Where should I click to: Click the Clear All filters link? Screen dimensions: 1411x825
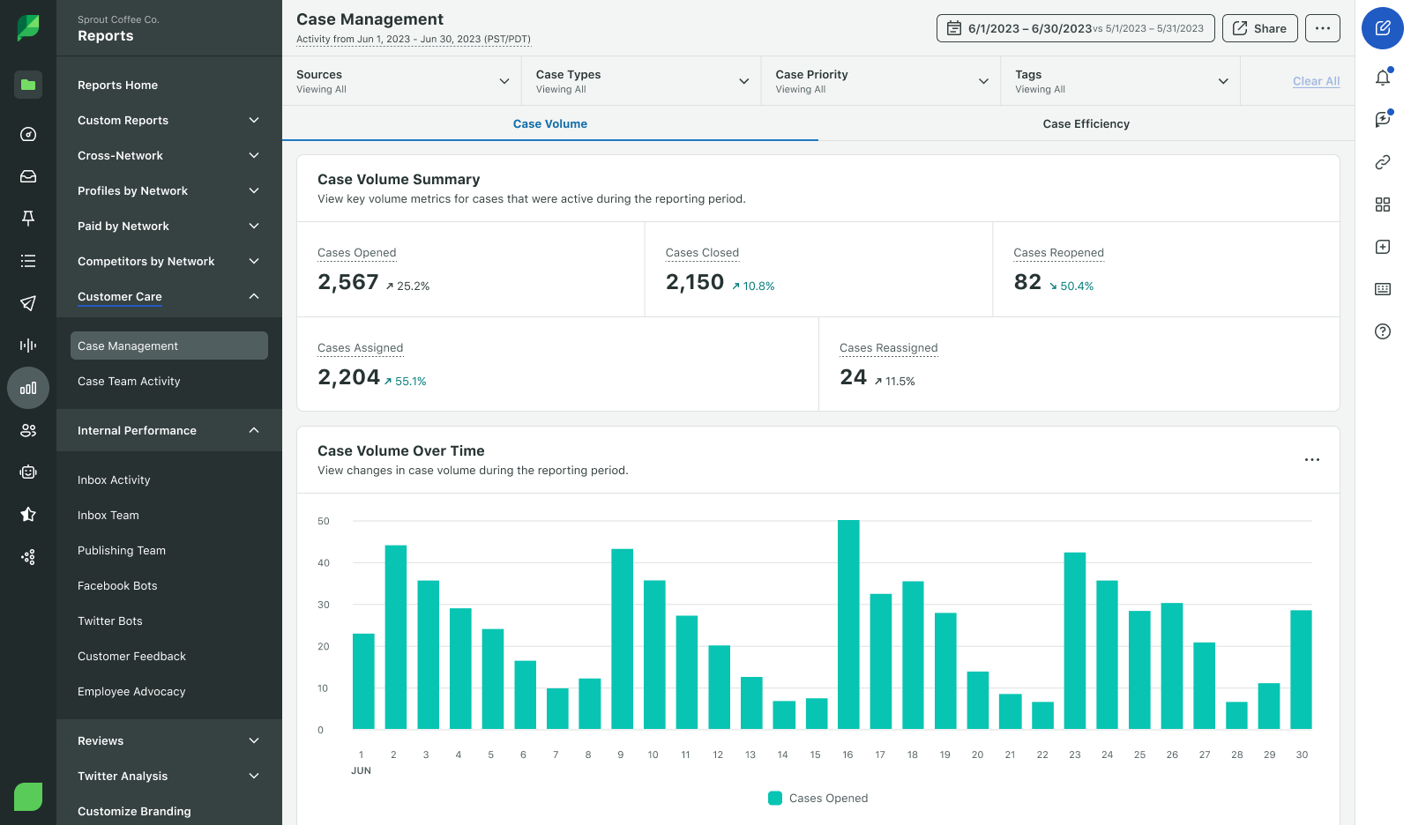point(1316,80)
